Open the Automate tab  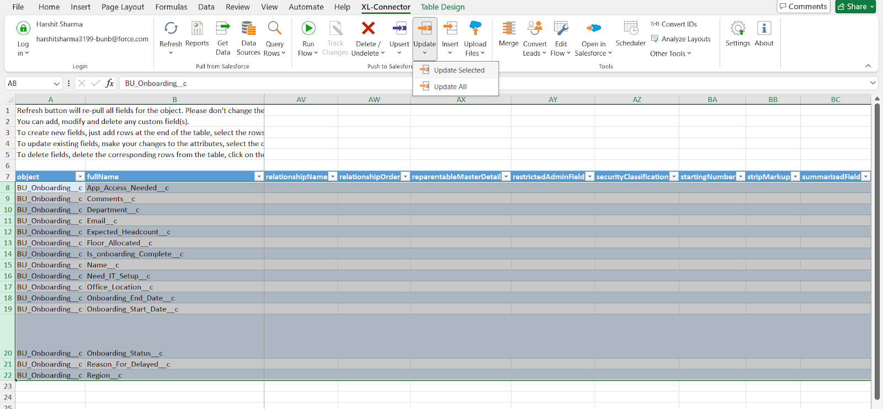tap(306, 7)
